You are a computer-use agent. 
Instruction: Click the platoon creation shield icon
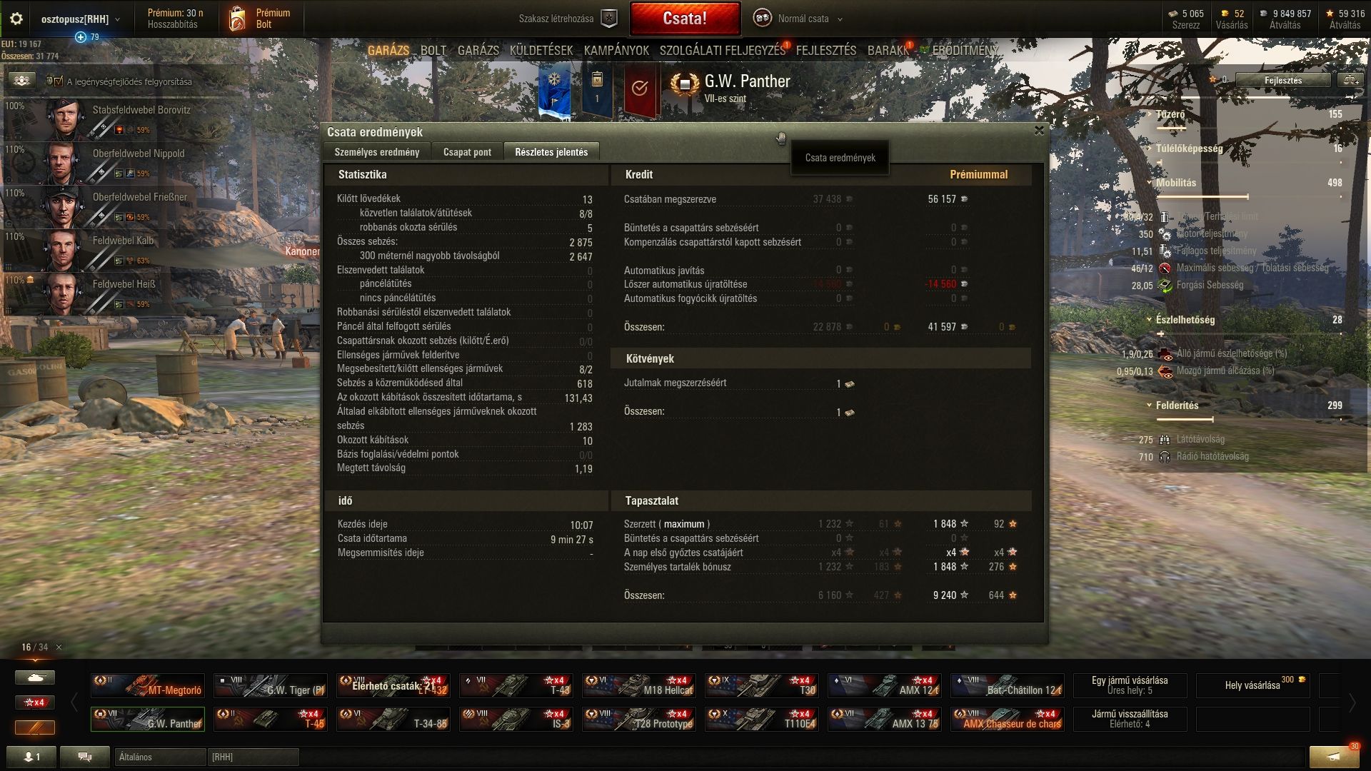608,19
